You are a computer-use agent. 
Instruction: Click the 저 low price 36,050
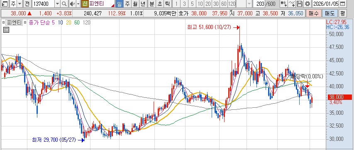(295, 14)
